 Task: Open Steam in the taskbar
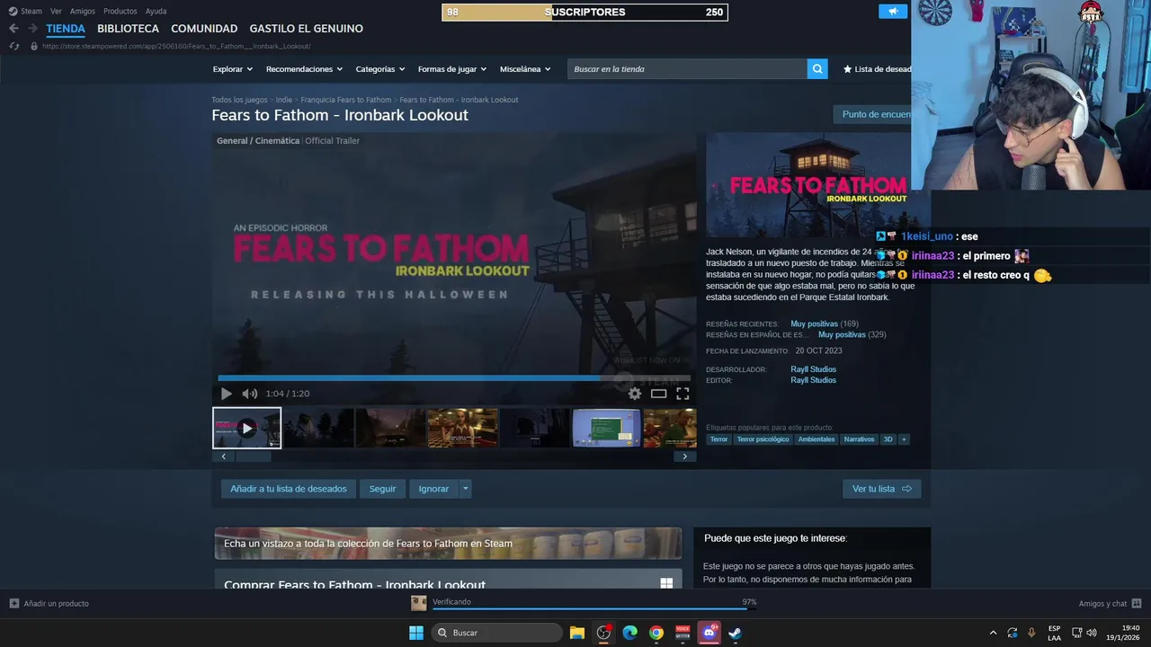click(x=736, y=633)
